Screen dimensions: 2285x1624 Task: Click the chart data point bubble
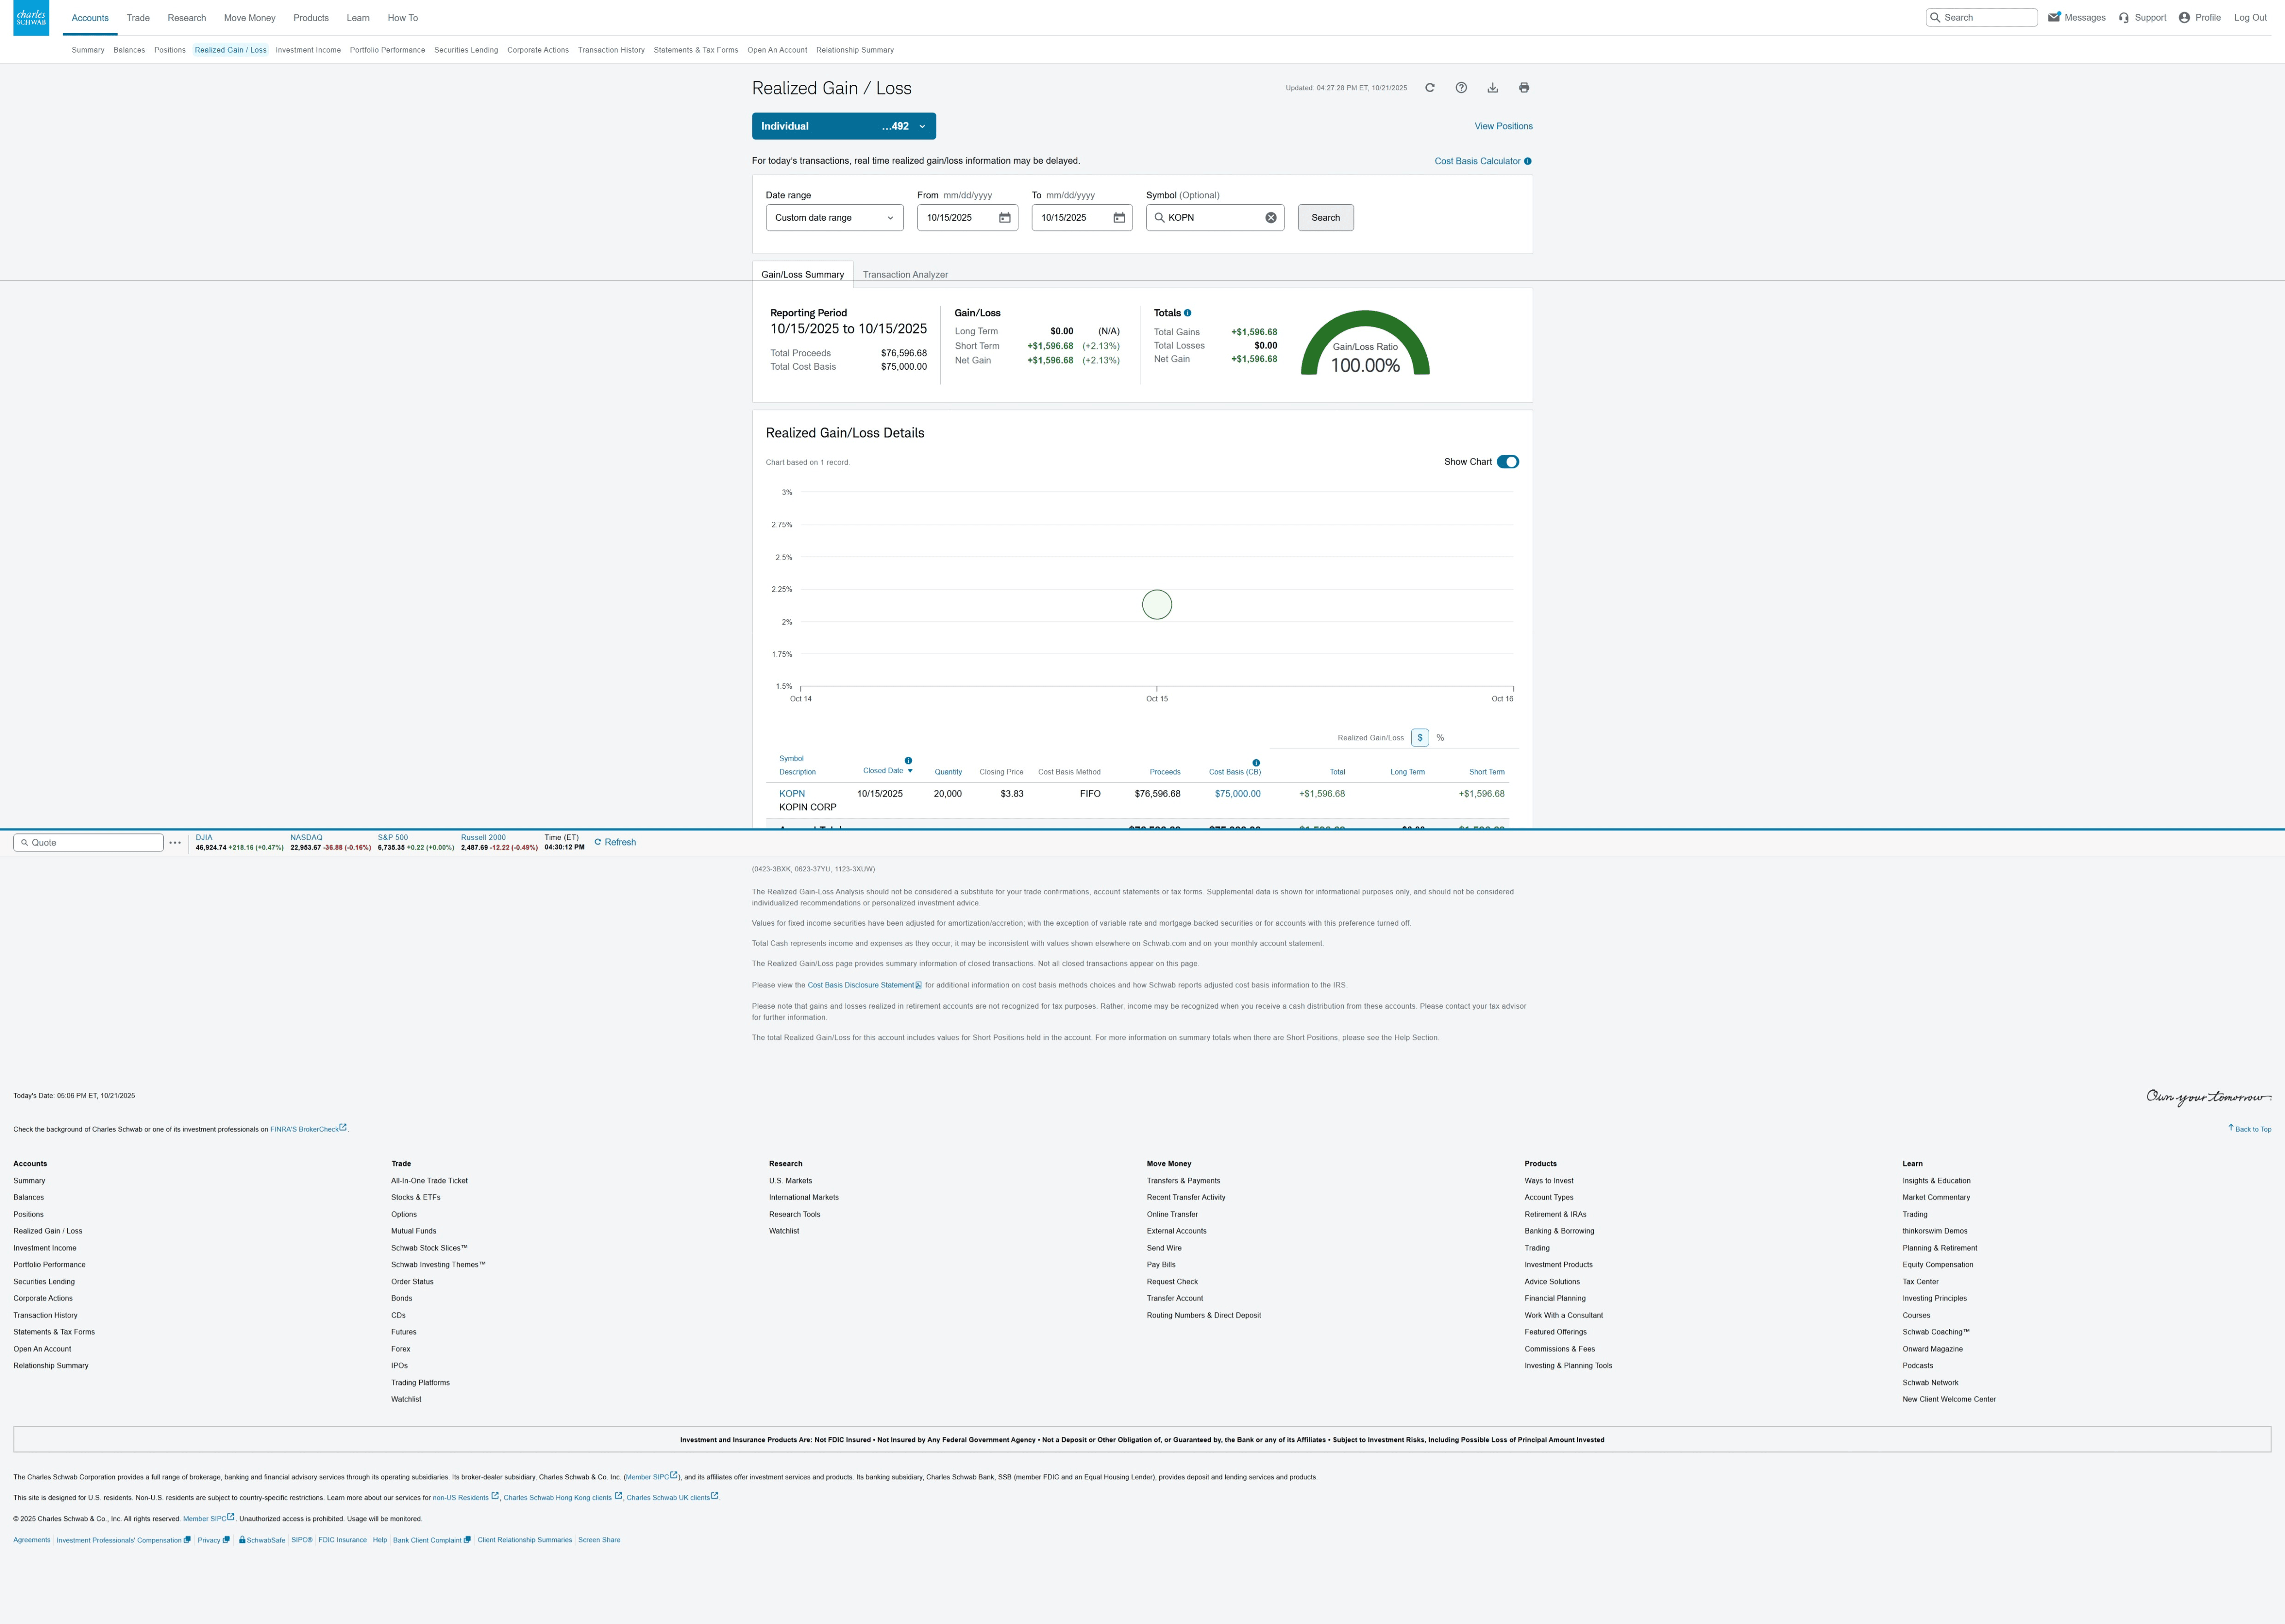click(1157, 605)
